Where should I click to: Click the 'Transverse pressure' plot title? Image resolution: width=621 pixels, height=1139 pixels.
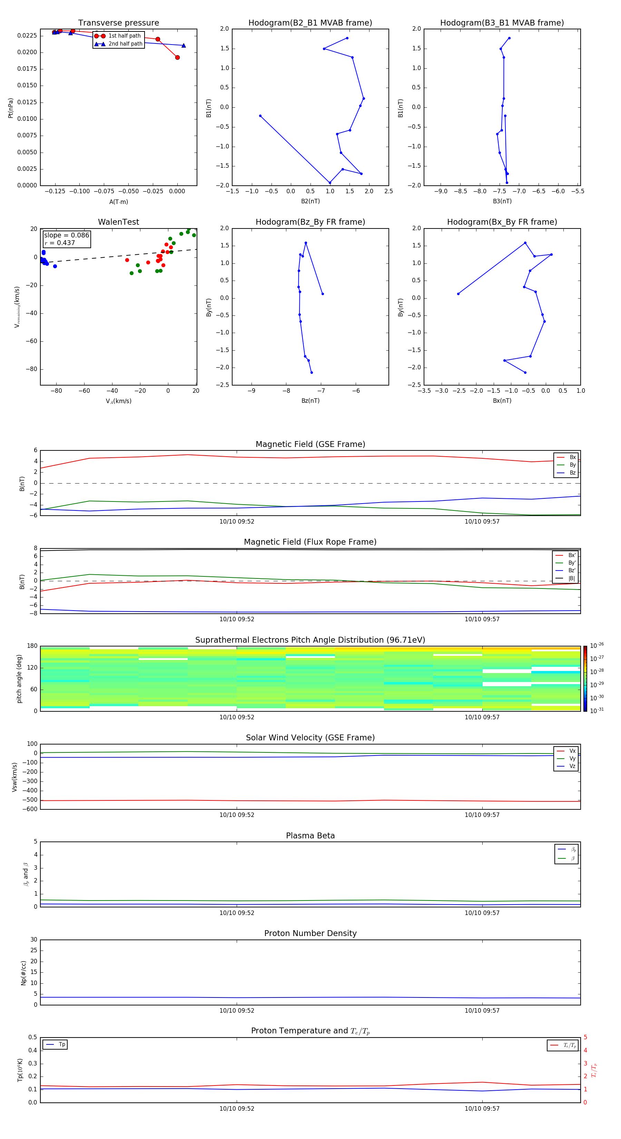(x=118, y=23)
